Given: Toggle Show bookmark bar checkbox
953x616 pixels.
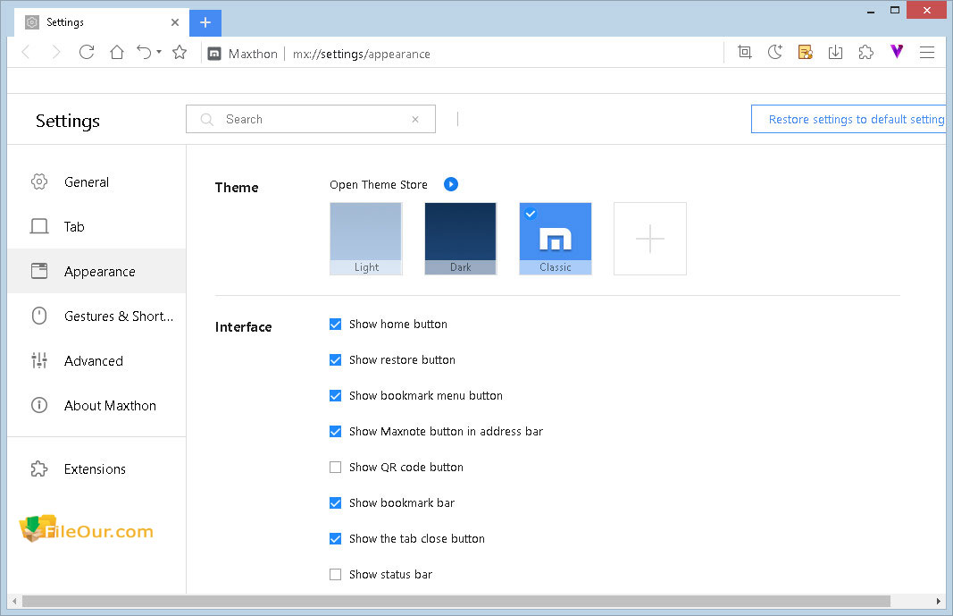Looking at the screenshot, I should tap(336, 502).
